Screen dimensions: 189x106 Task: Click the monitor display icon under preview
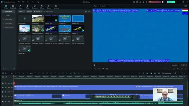pos(174,69)
